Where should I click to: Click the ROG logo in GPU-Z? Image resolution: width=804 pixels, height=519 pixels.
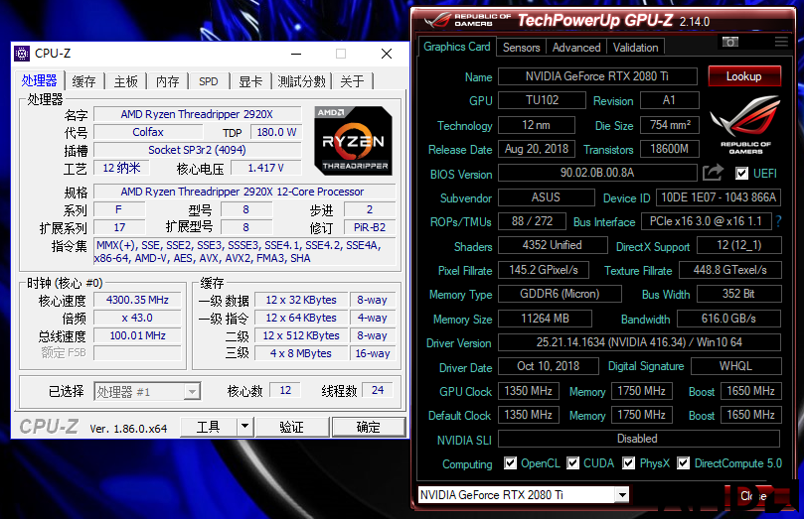click(745, 125)
